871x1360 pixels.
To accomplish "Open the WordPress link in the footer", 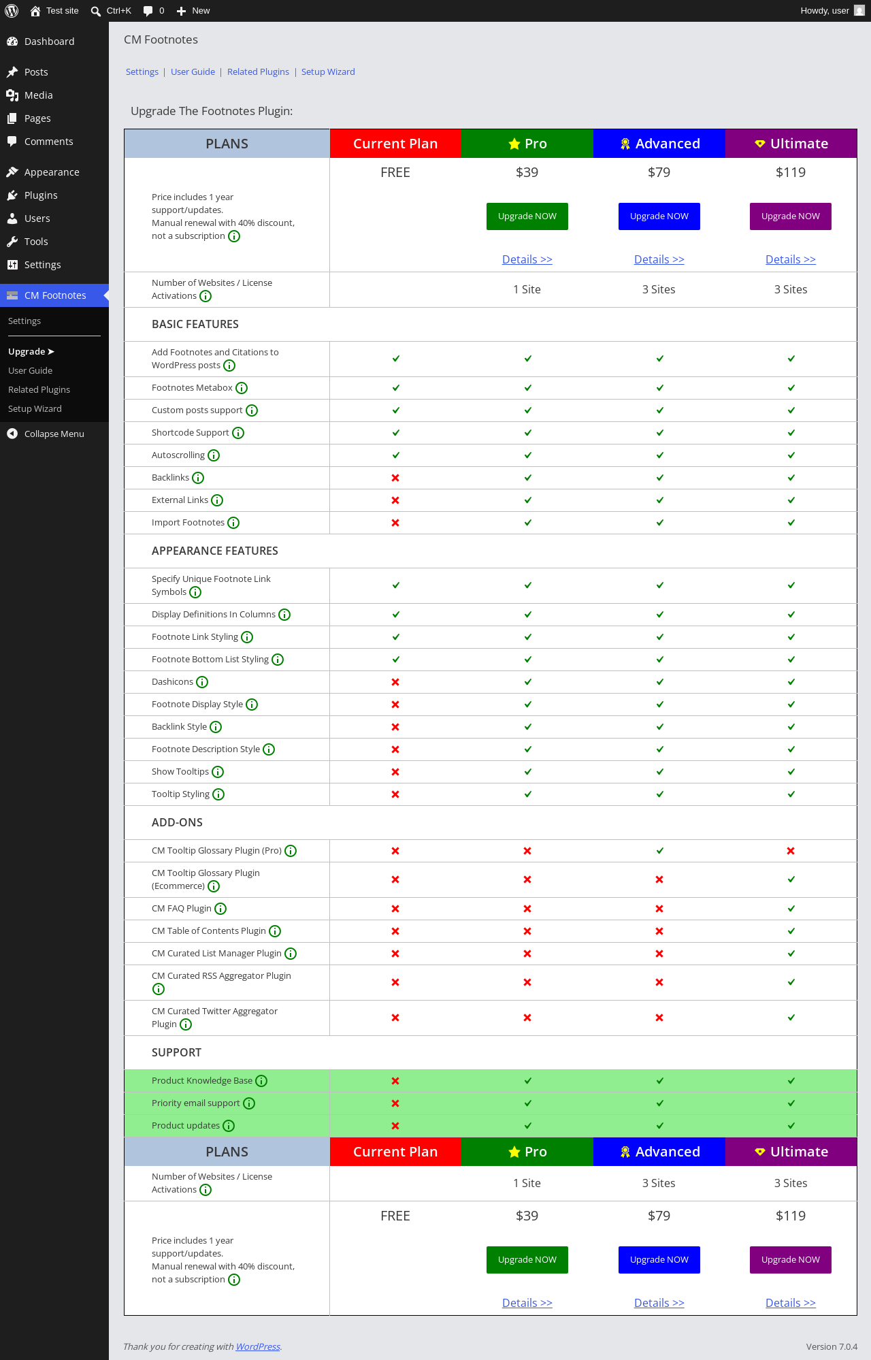I will pos(258,1346).
